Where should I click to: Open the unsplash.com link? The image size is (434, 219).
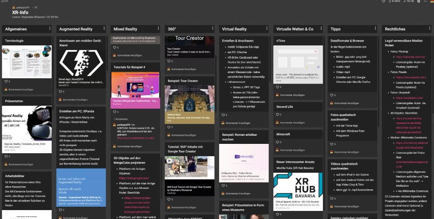pos(409,98)
